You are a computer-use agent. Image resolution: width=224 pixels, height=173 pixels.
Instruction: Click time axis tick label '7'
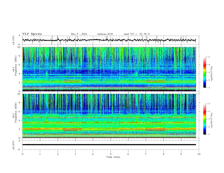pyautogui.click(x=146, y=154)
